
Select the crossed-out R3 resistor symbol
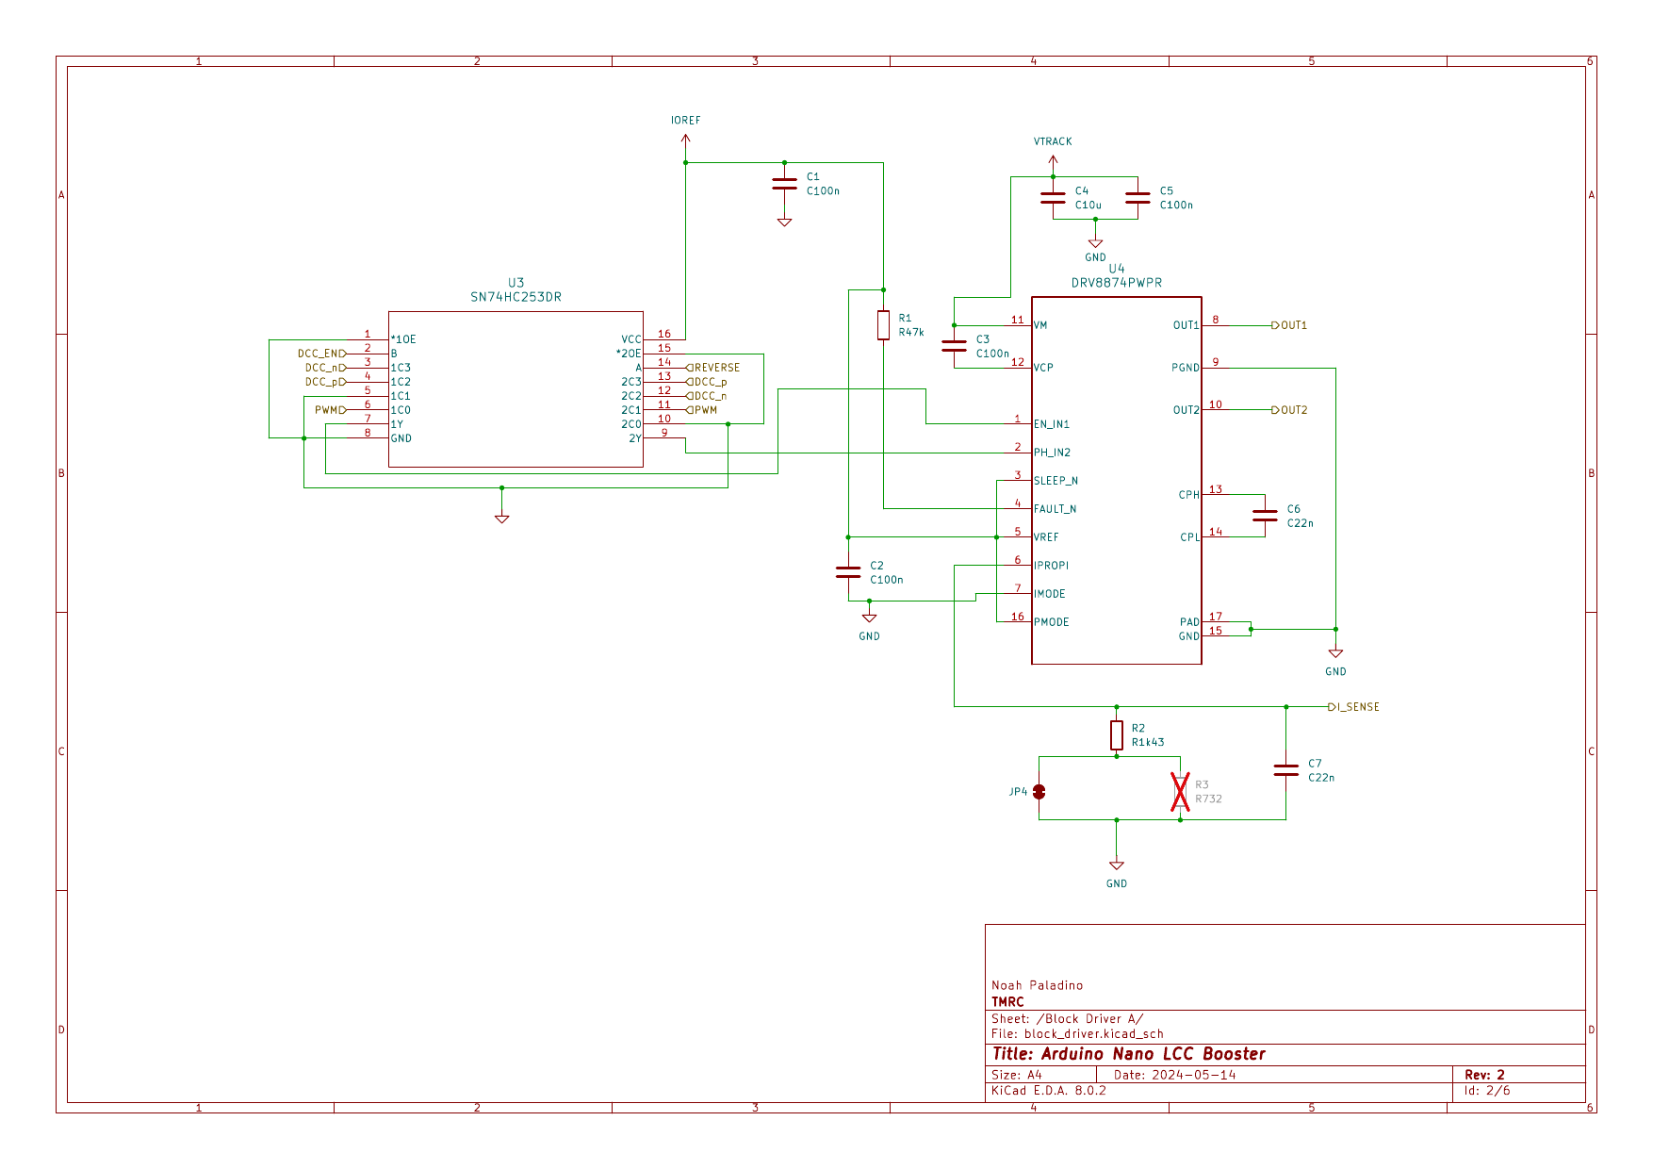(x=1180, y=792)
